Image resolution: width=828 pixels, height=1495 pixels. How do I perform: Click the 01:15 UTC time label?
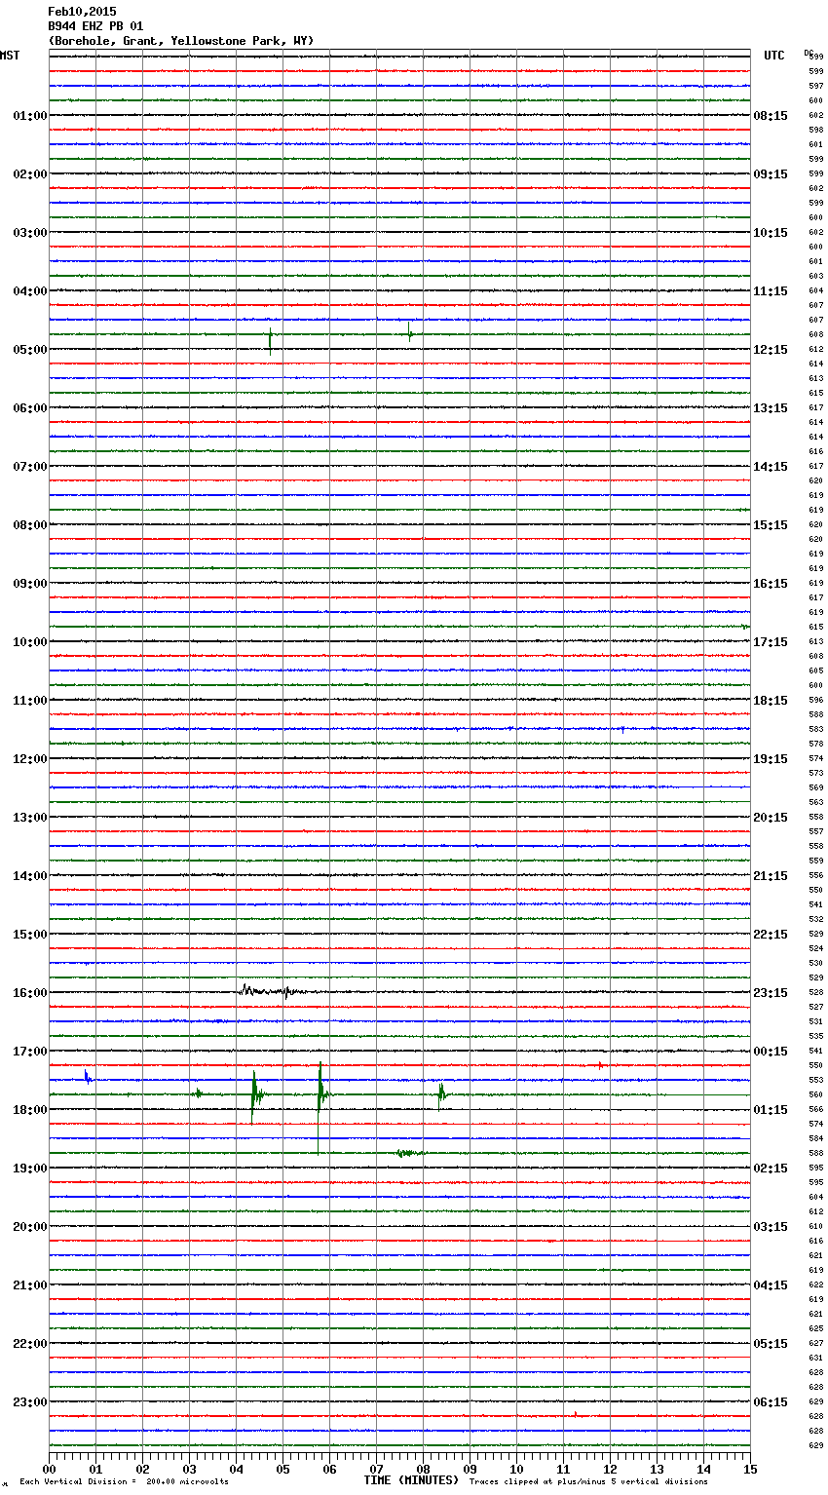click(x=771, y=1110)
